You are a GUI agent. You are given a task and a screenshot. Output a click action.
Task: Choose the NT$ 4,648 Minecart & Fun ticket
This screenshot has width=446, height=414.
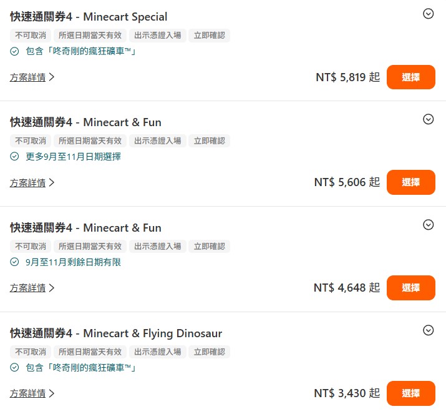pos(410,288)
